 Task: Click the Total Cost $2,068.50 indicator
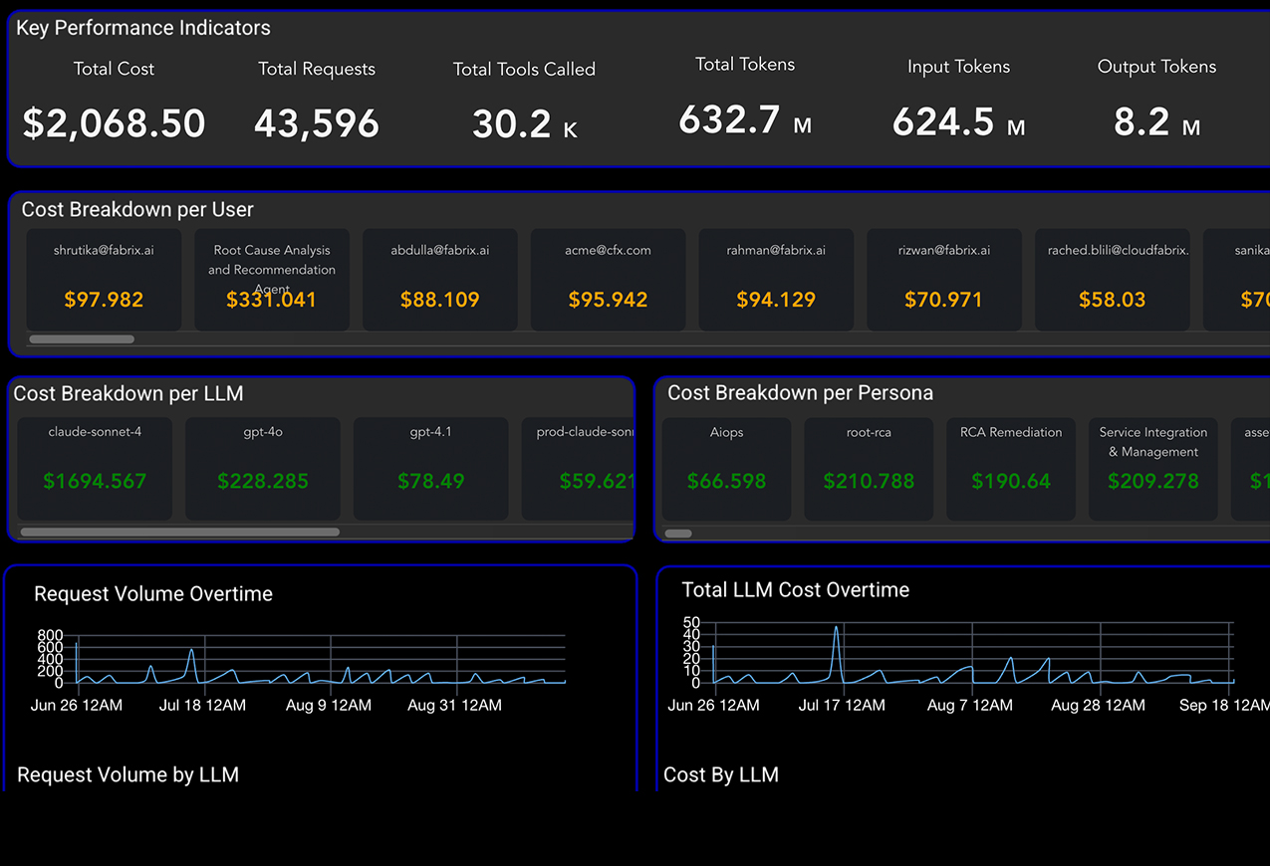click(114, 122)
